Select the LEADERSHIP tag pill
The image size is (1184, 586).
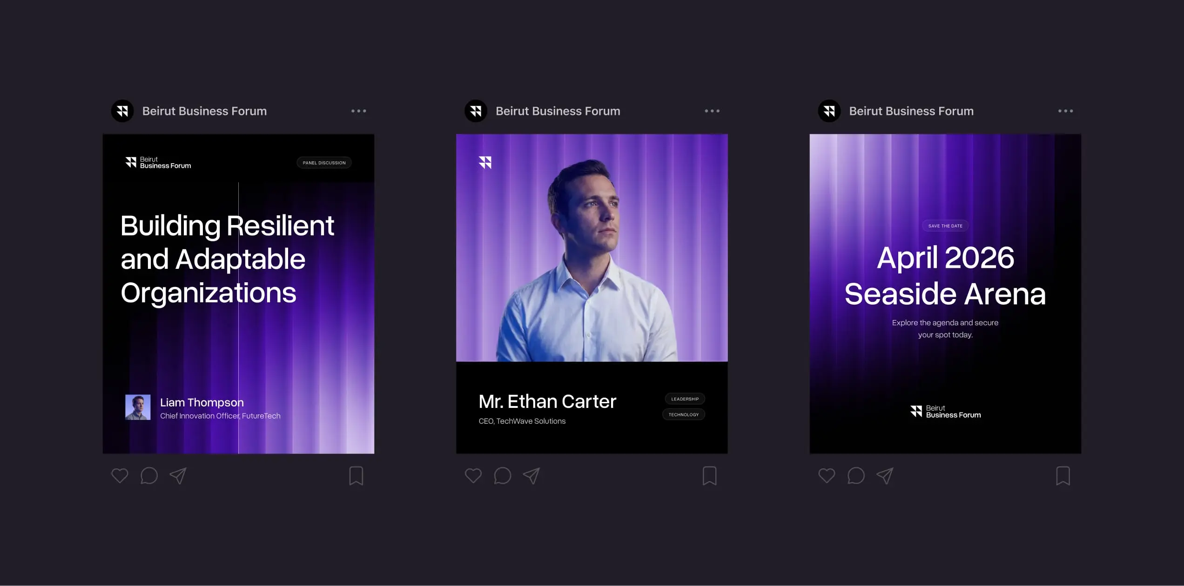(x=685, y=399)
